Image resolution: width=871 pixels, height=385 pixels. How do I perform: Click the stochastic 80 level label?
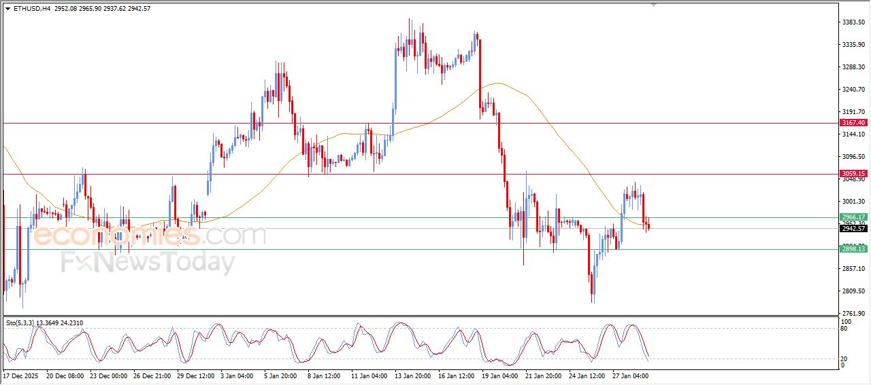(845, 329)
